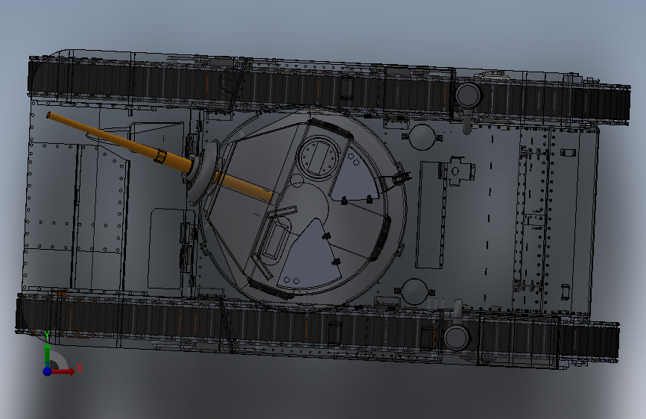Select the long rectangular panel behind the turret
The height and width of the screenshot is (419, 646).
431,215
